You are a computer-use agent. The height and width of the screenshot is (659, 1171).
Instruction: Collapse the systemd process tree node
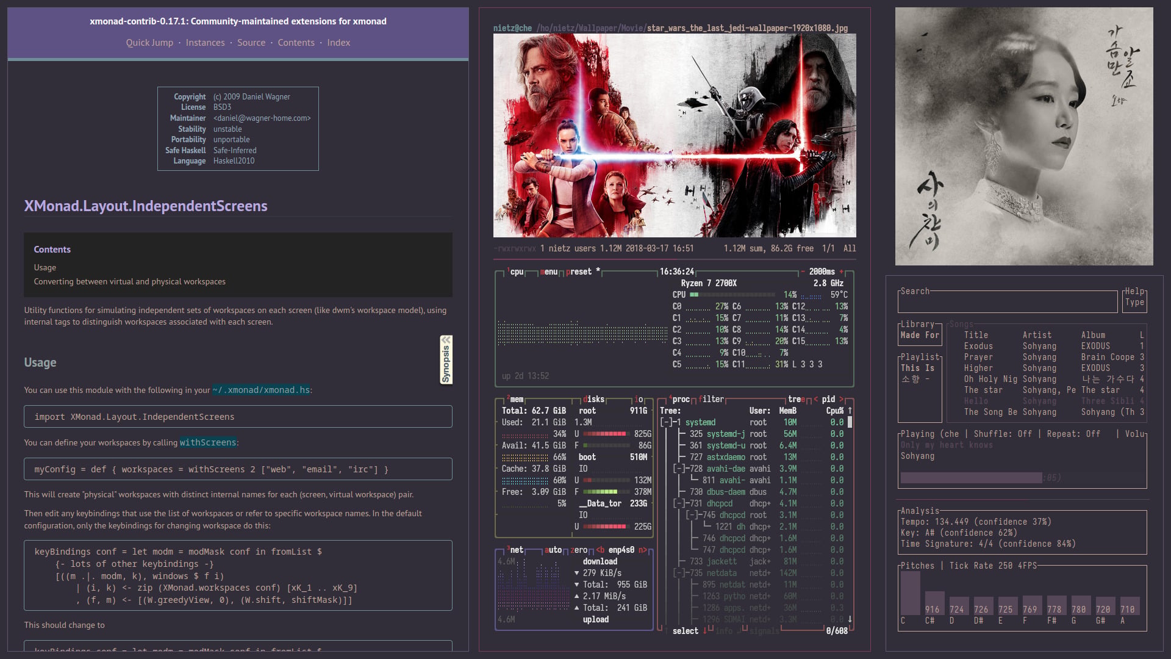(667, 422)
